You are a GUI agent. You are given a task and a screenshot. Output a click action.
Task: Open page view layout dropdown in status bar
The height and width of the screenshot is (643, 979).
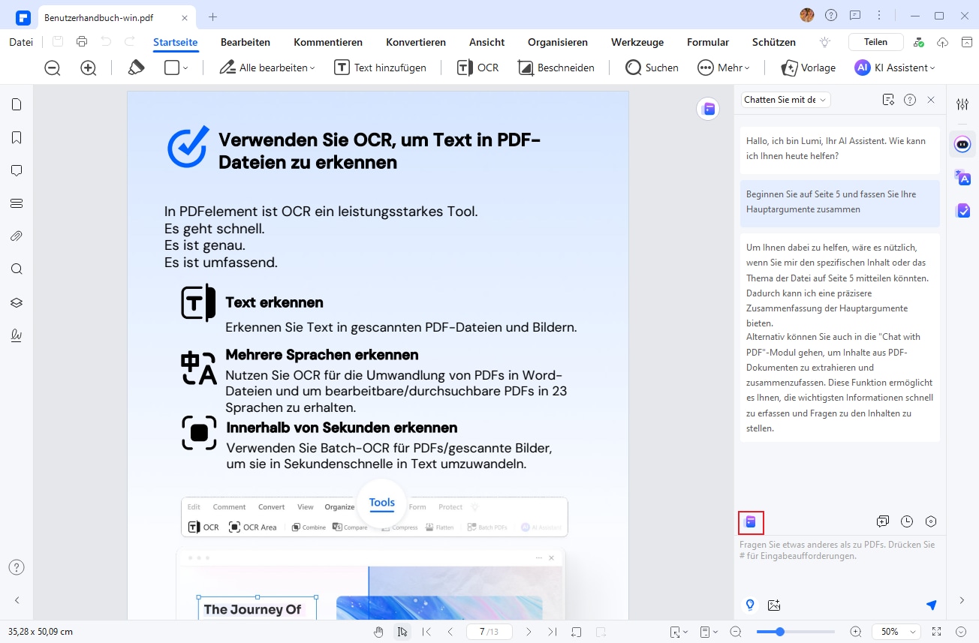(709, 632)
